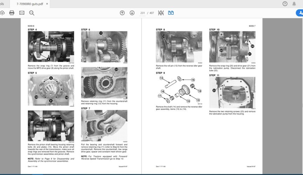Open notifications bell icon

(x=294, y=3)
